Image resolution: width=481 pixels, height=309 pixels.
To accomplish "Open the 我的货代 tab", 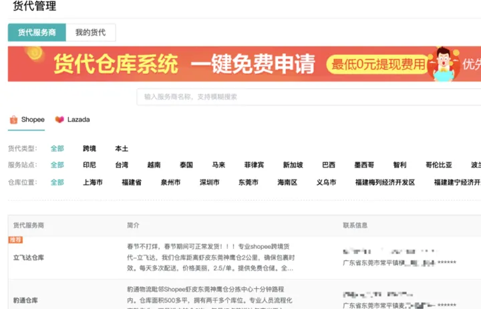I will coord(90,32).
